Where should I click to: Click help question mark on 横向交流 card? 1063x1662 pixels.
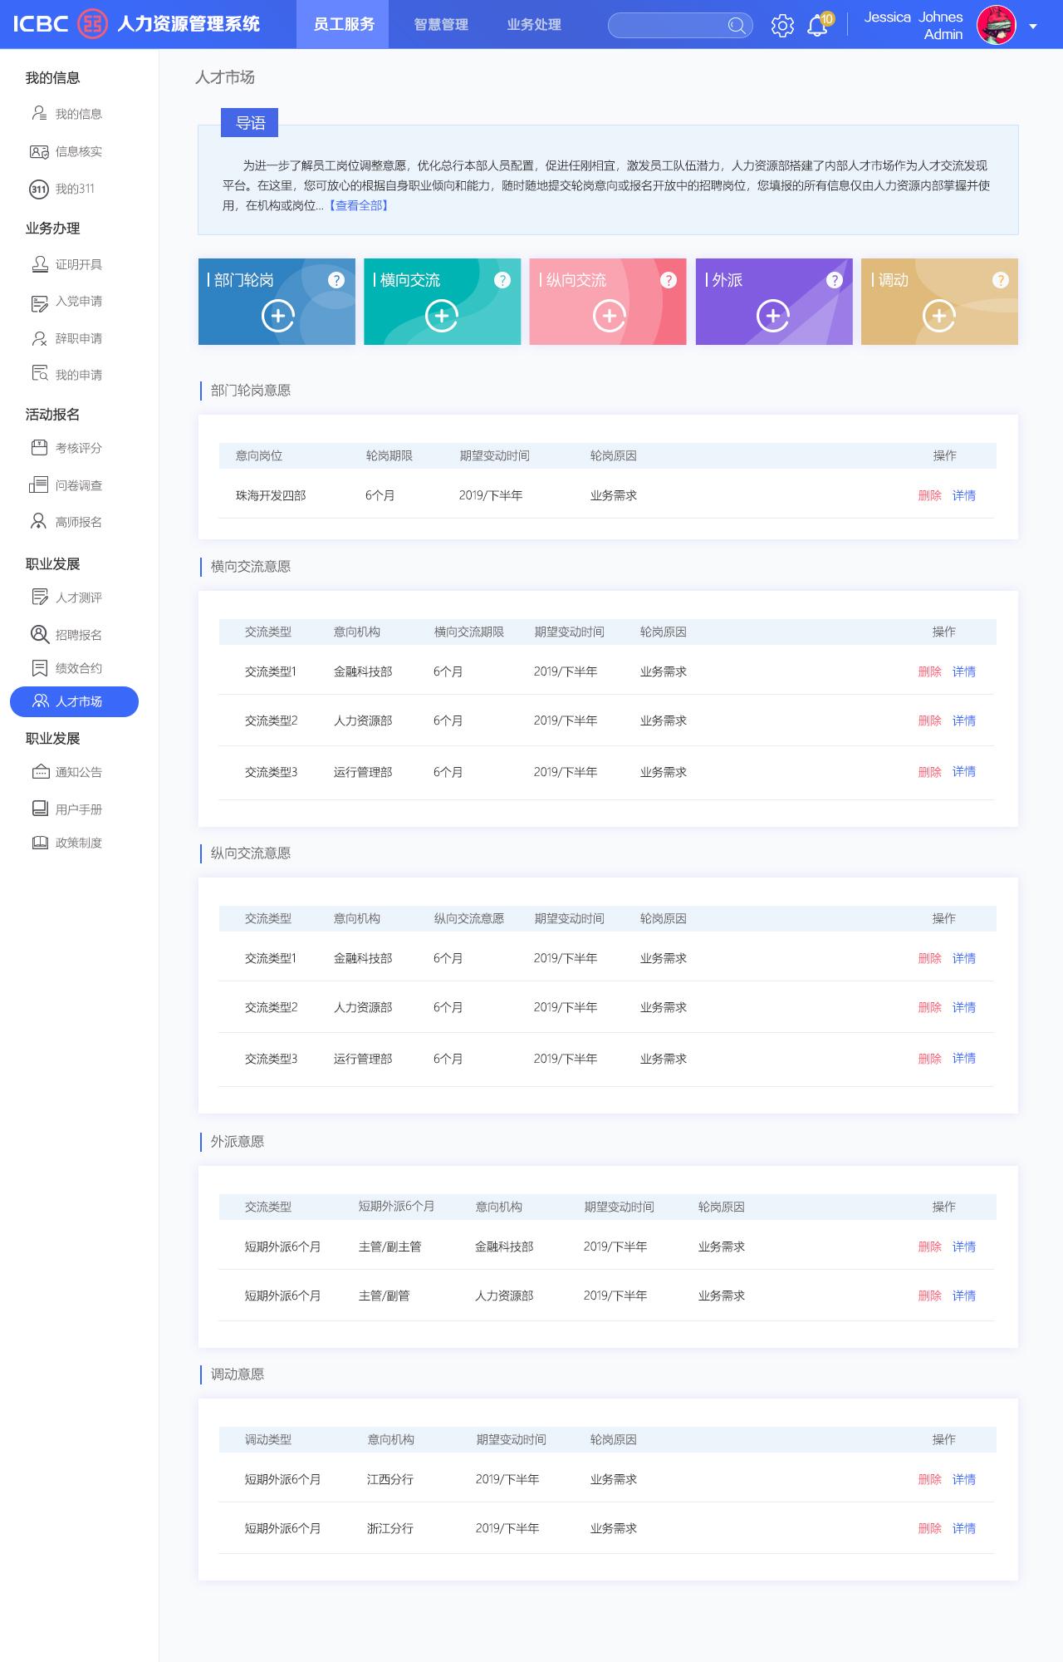point(502,280)
